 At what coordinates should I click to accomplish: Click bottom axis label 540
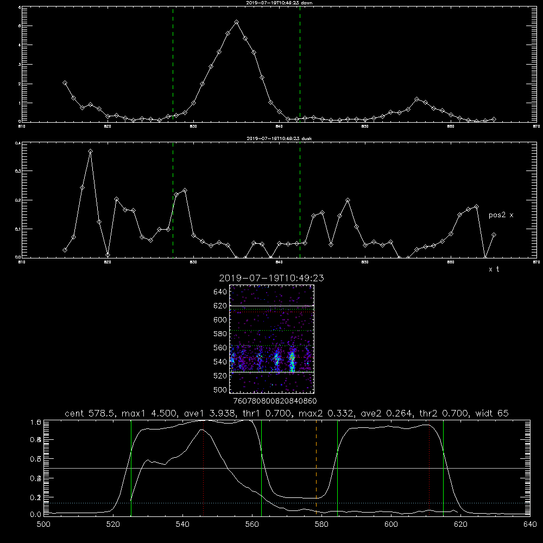(x=182, y=525)
